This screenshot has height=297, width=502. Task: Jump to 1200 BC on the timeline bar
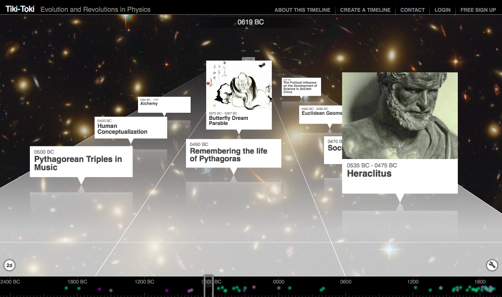click(x=144, y=282)
